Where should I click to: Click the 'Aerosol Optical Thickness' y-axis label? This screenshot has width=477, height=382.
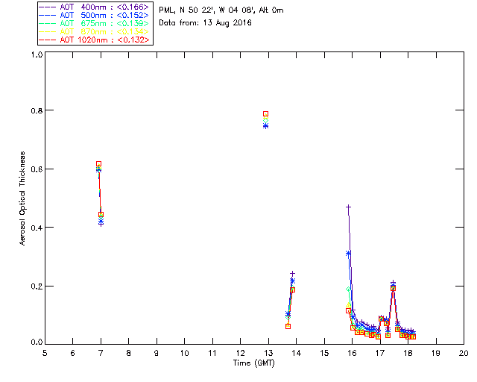pyautogui.click(x=22, y=198)
